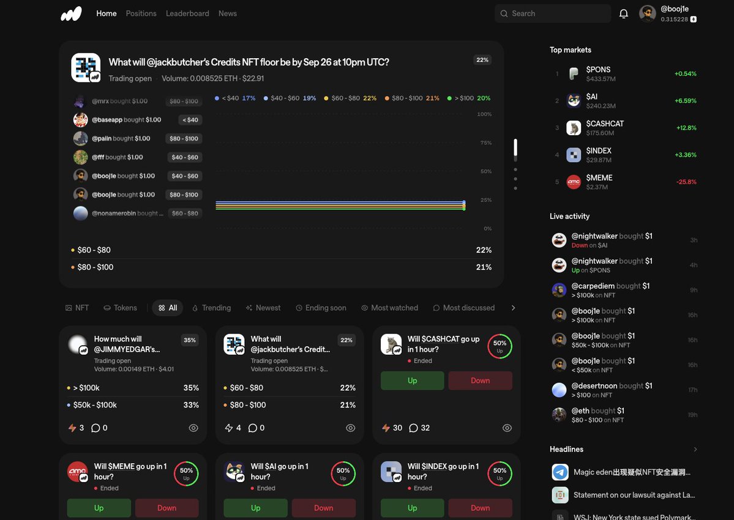
Task: Click the $CASHCAT token icon in Top markets
Action: coord(574,128)
